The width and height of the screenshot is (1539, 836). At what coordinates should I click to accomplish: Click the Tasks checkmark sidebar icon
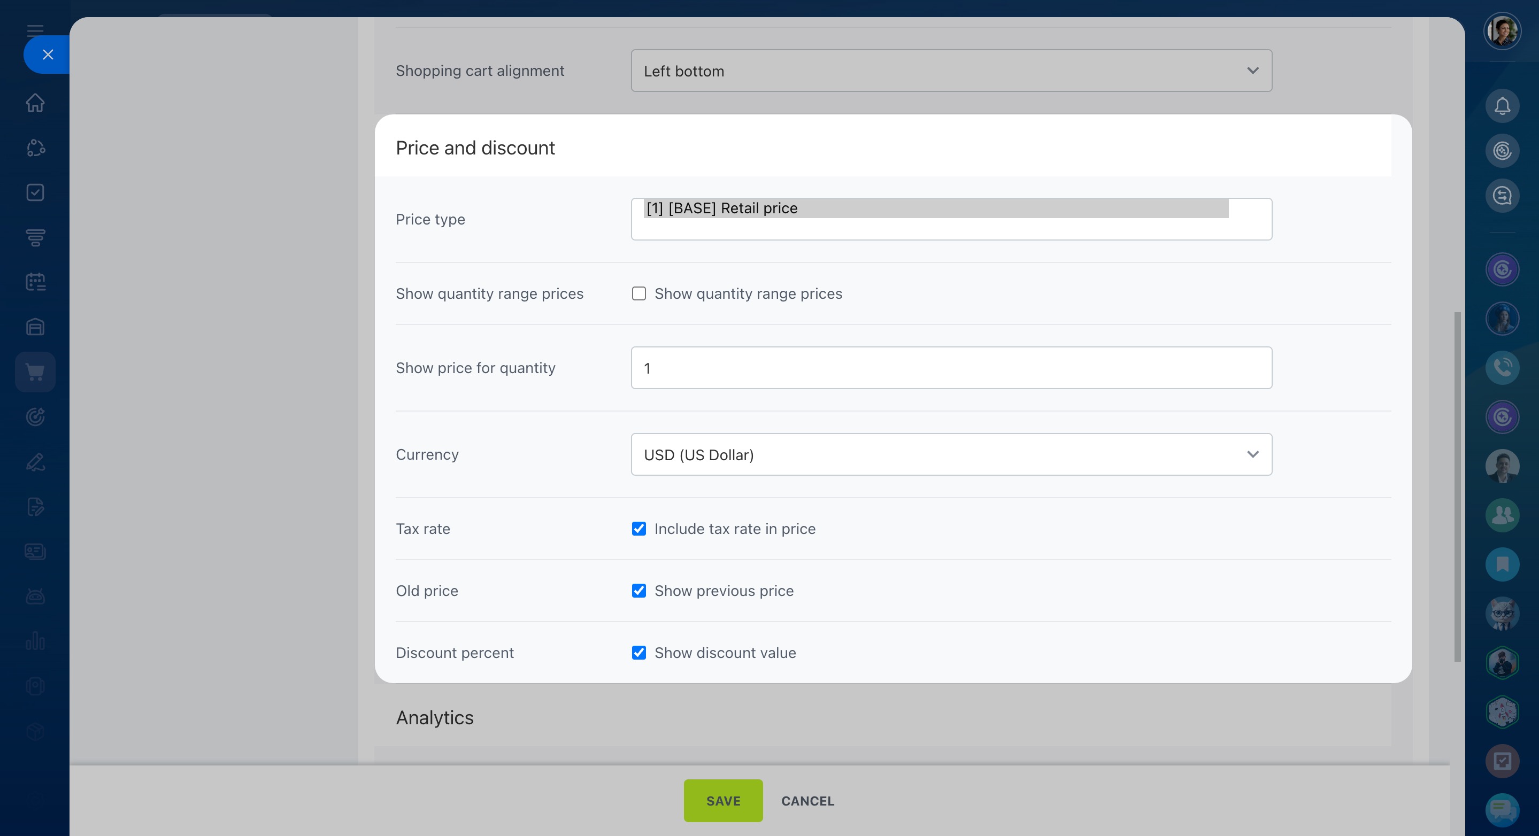pyautogui.click(x=35, y=192)
